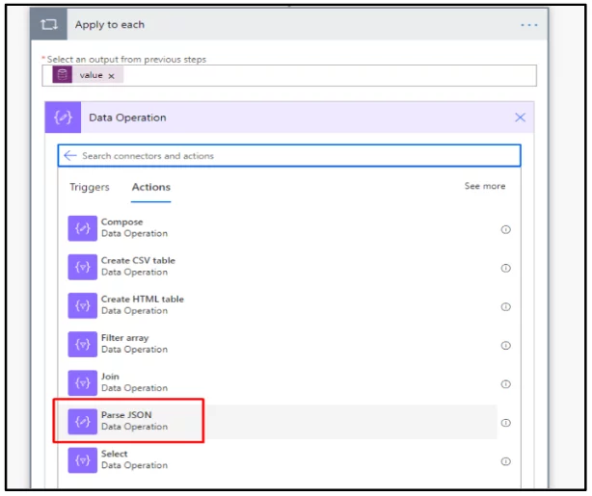Click the Create CSV table icon

tap(82, 267)
